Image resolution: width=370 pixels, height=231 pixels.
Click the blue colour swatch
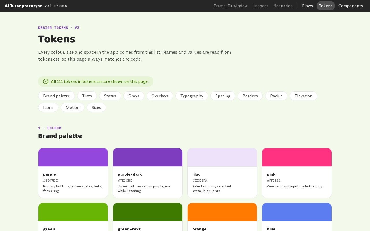coord(297,212)
